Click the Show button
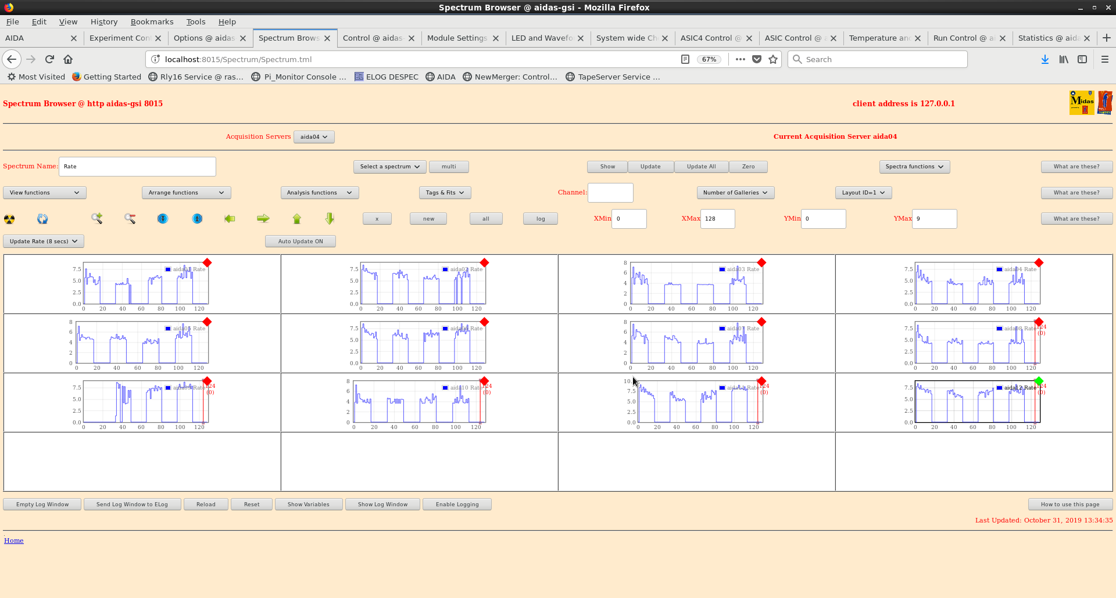The width and height of the screenshot is (1116, 598). [x=607, y=167]
